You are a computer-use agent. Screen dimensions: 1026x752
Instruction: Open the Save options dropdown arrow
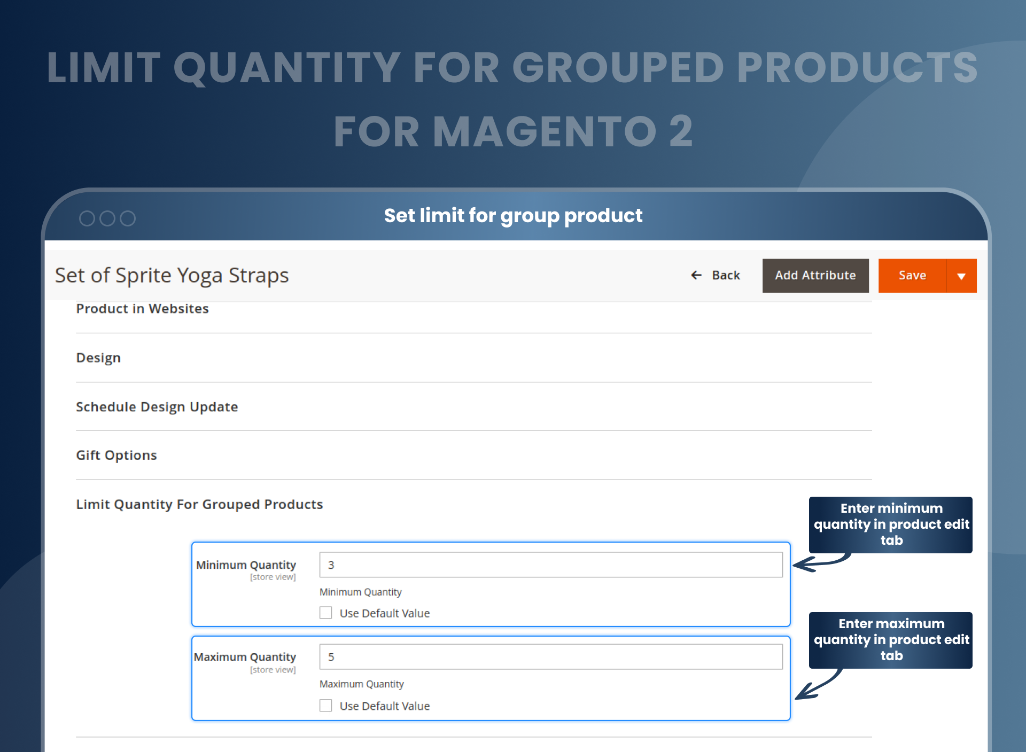(961, 276)
